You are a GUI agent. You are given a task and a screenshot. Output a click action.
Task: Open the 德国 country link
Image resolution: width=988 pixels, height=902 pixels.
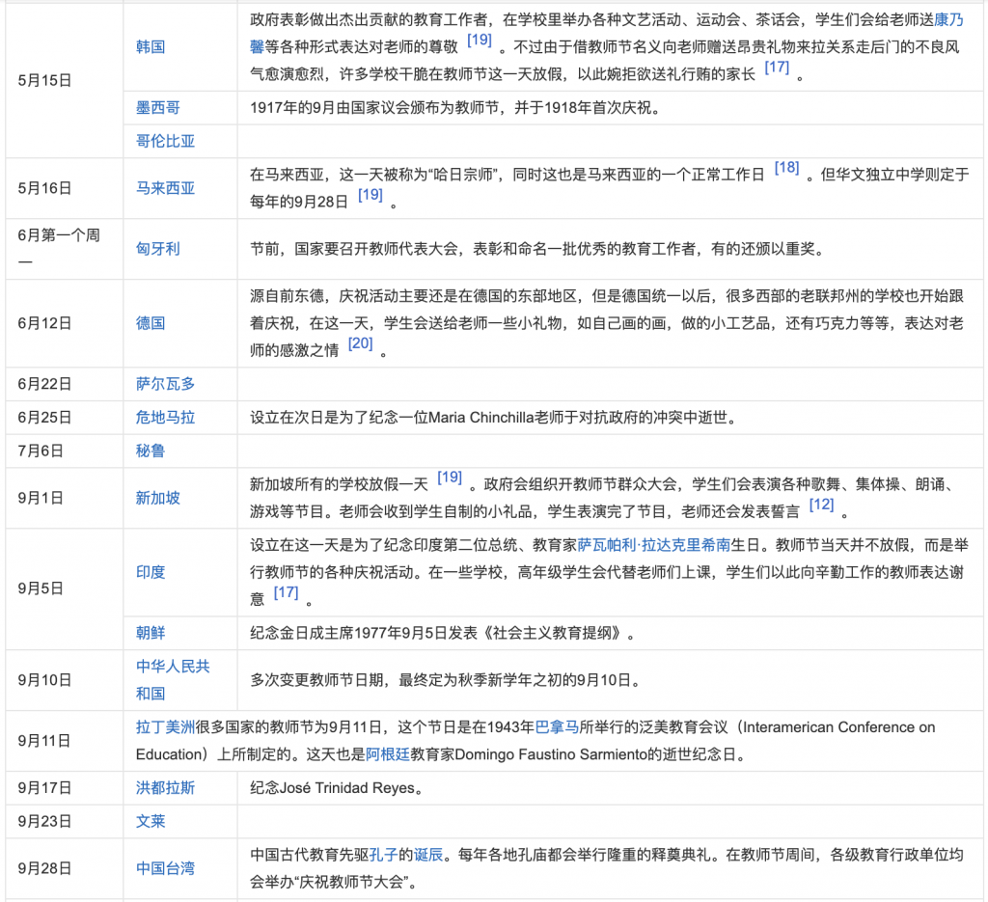(x=150, y=323)
